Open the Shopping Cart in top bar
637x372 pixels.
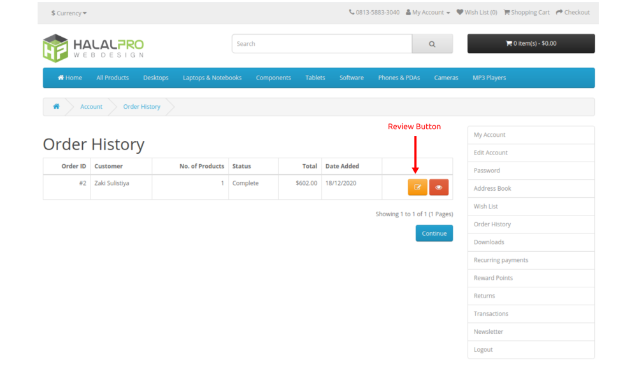(x=526, y=12)
